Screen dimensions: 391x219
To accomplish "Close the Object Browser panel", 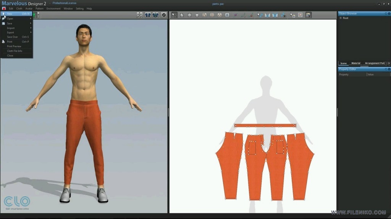I will [x=389, y=13].
